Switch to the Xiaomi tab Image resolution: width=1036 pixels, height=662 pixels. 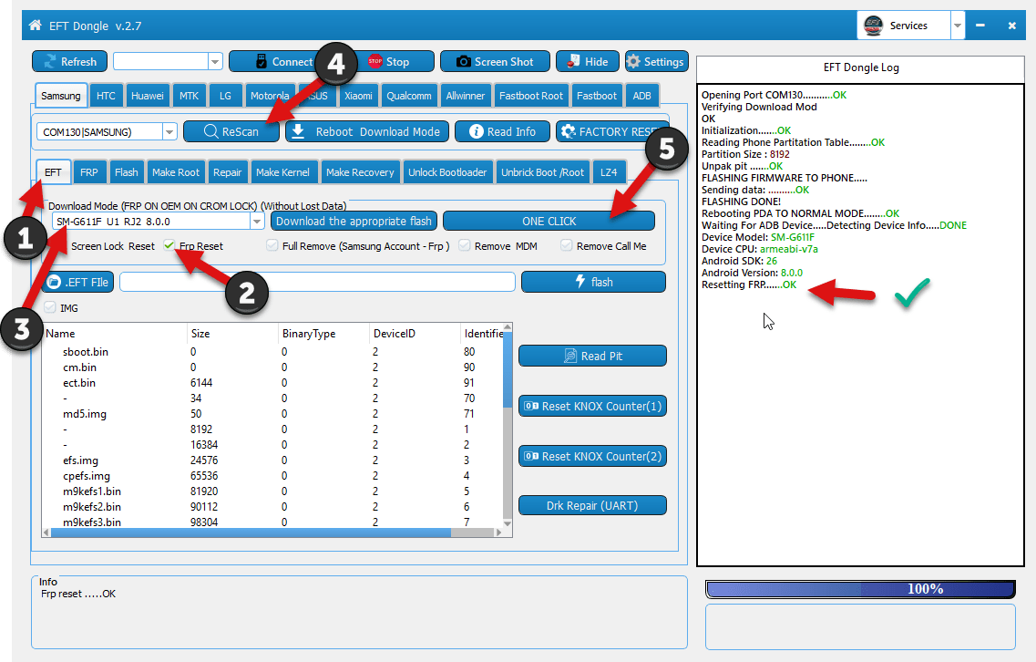(358, 95)
